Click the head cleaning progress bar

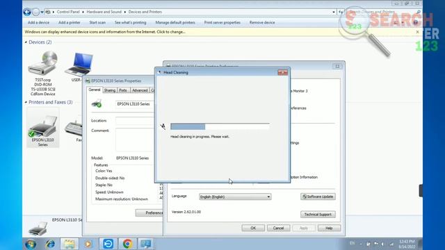click(220, 126)
